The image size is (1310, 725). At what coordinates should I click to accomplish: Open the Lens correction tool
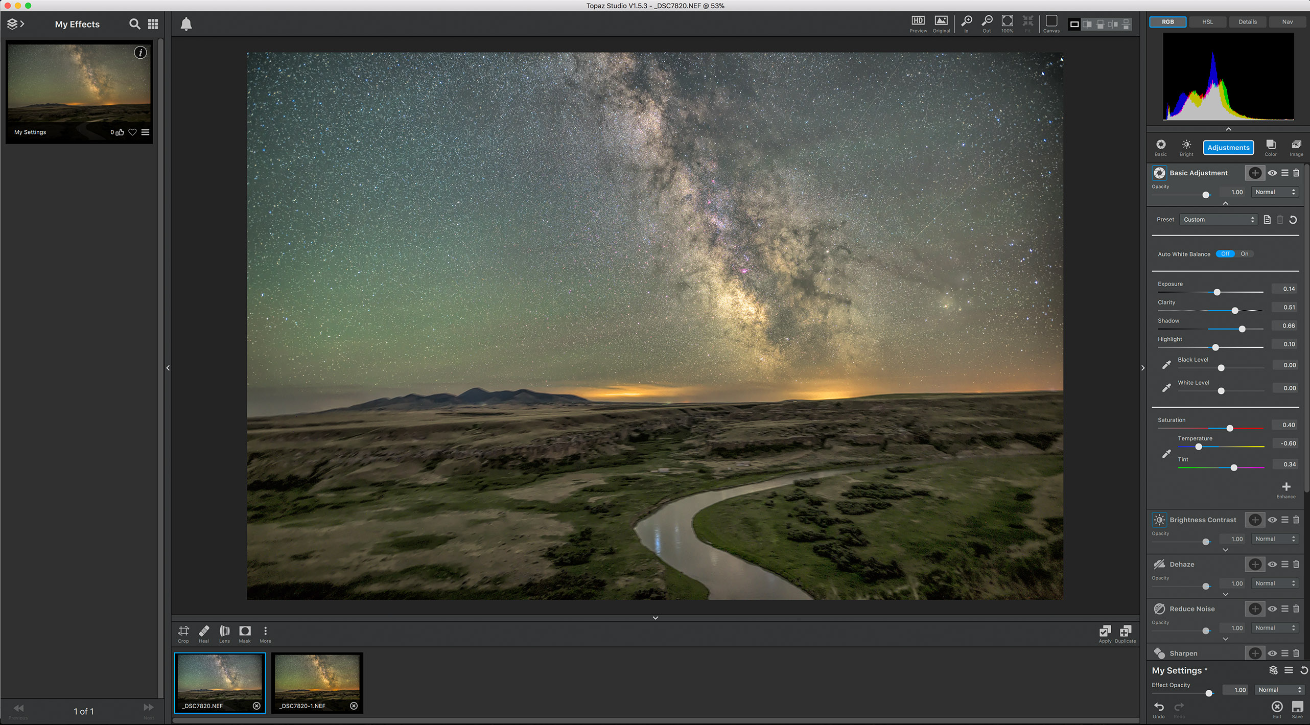(224, 633)
